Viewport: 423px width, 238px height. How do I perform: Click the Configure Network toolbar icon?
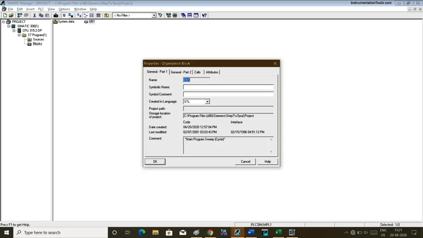[168, 15]
